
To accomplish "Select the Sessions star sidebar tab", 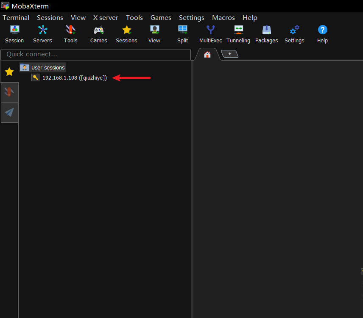I will pyautogui.click(x=9, y=72).
